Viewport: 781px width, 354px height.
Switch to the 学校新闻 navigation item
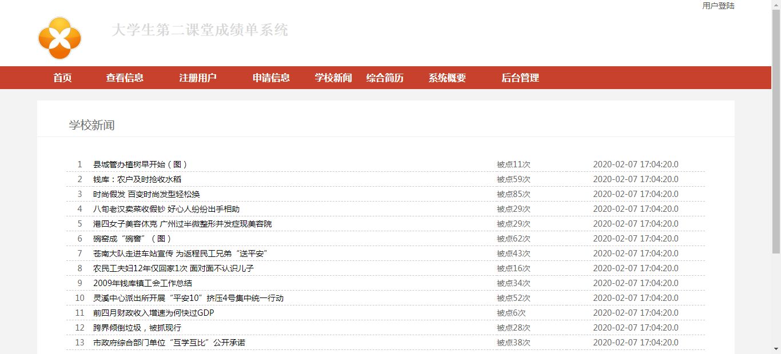point(333,78)
